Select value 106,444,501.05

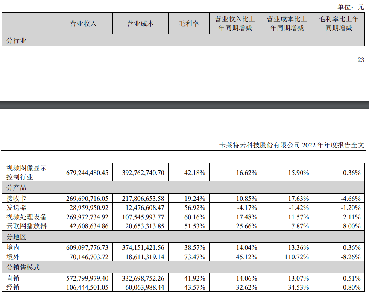(x=87, y=287)
